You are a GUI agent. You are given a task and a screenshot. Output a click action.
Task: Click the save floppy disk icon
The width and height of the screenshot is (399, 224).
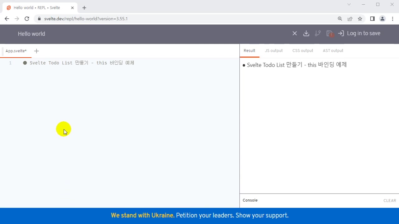tap(329, 33)
